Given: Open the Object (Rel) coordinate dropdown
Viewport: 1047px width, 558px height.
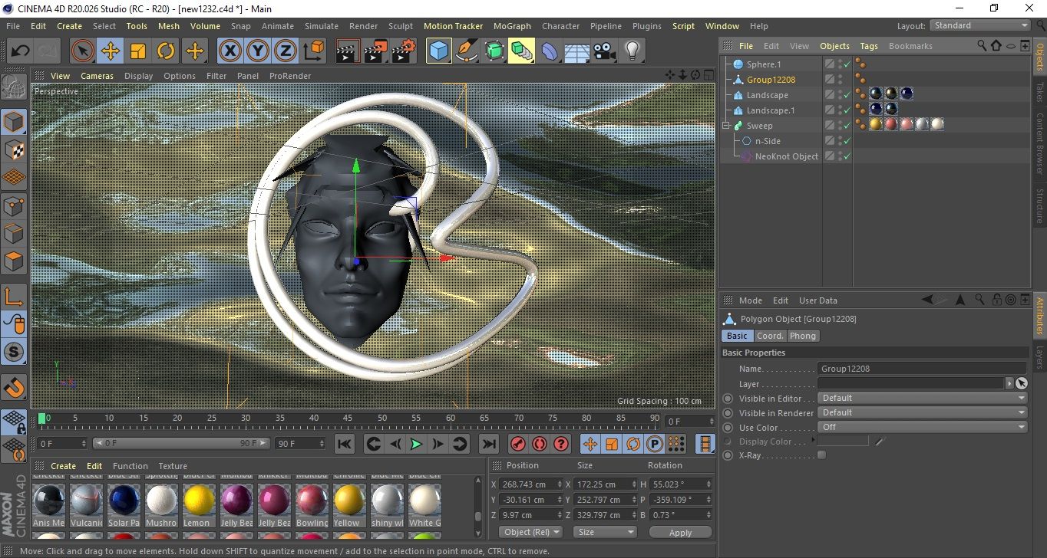Looking at the screenshot, I should [x=530, y=532].
